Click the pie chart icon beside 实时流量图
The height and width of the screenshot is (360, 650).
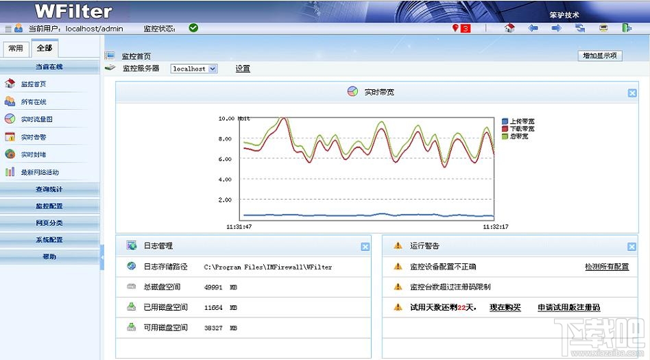point(10,119)
